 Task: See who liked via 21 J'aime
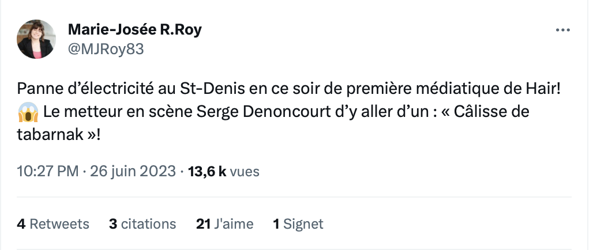(225, 224)
